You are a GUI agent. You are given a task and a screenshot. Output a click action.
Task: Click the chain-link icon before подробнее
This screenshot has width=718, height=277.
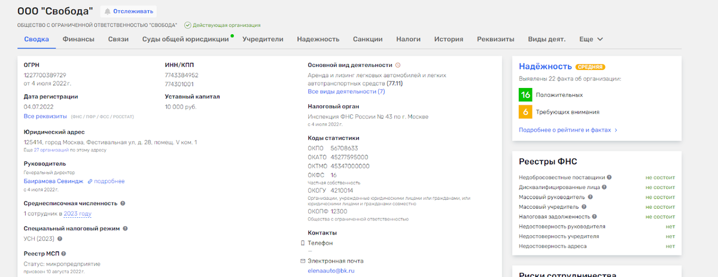point(90,181)
